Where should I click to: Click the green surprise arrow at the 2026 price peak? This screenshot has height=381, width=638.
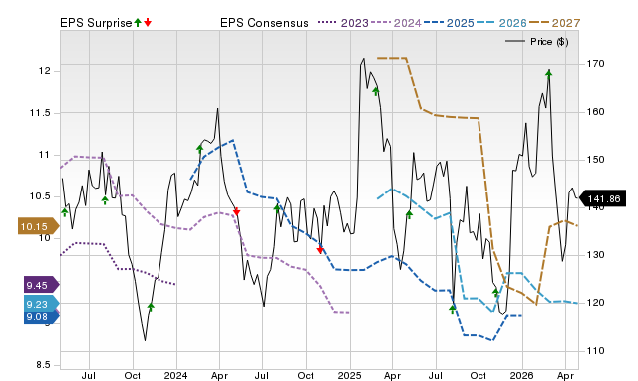549,74
